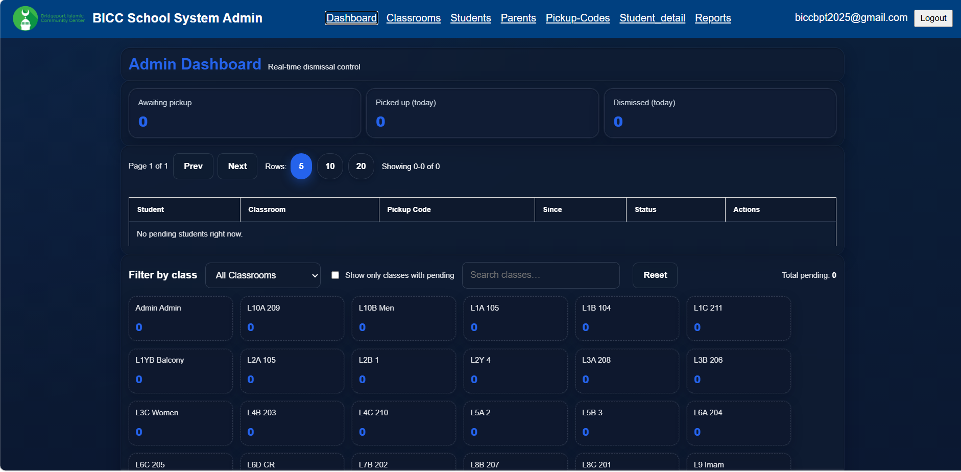Screen dimensions: 961x472
Task: Open the Pickup-Codes page
Action: point(578,18)
